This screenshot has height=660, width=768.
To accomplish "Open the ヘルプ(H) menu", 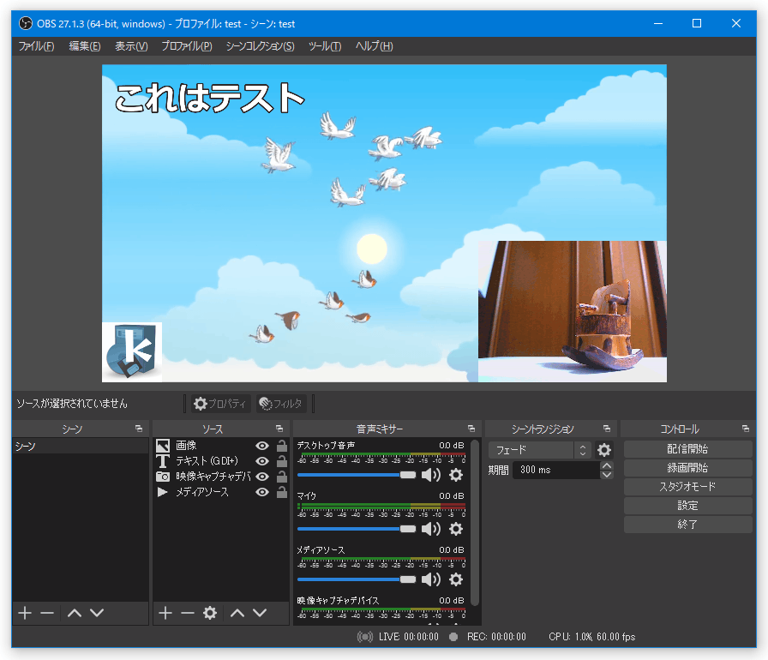I will 375,46.
